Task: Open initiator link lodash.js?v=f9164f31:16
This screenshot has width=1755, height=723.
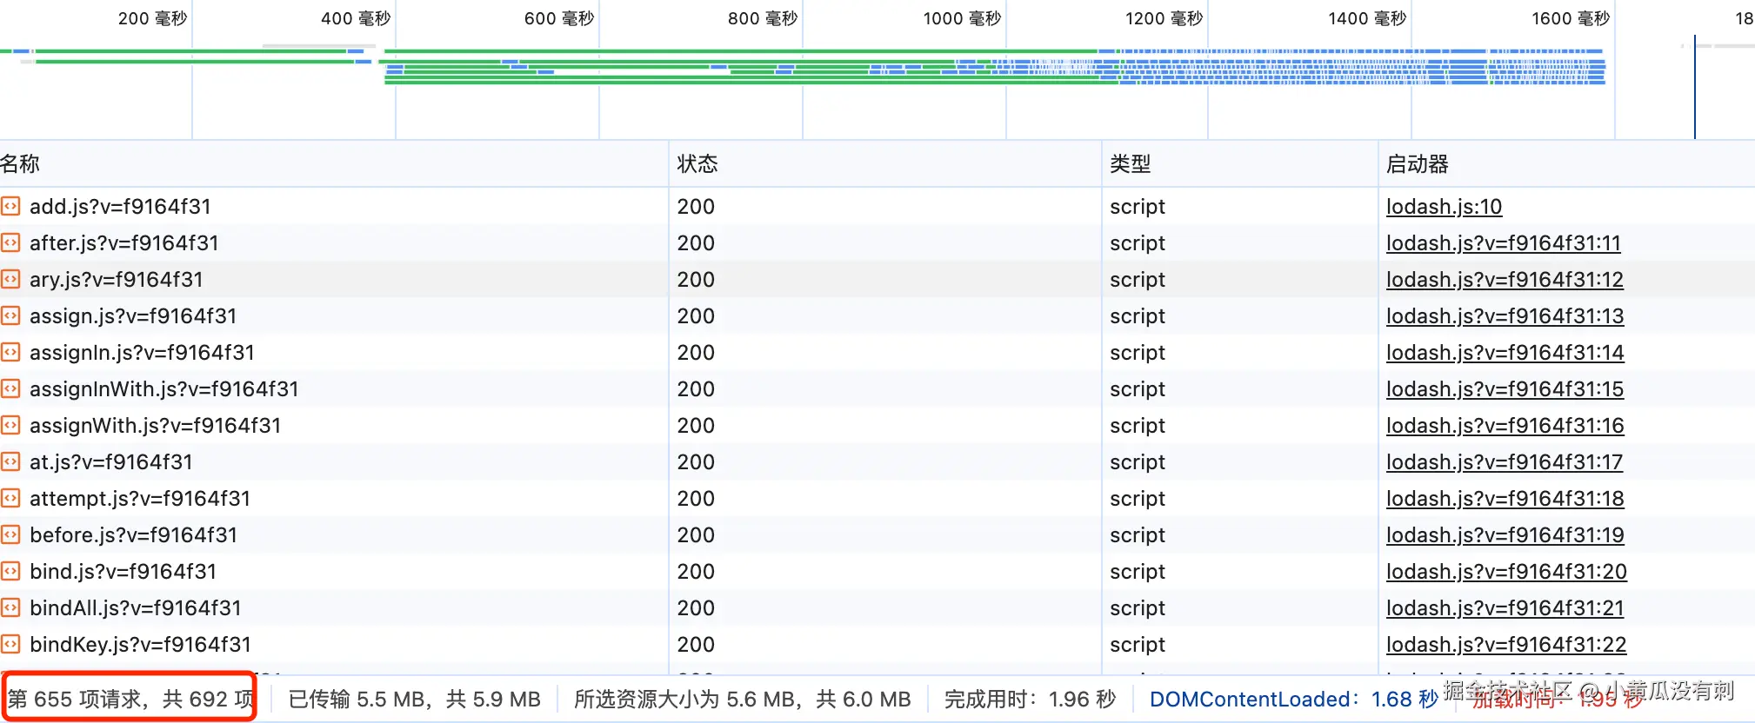Action: (1505, 426)
